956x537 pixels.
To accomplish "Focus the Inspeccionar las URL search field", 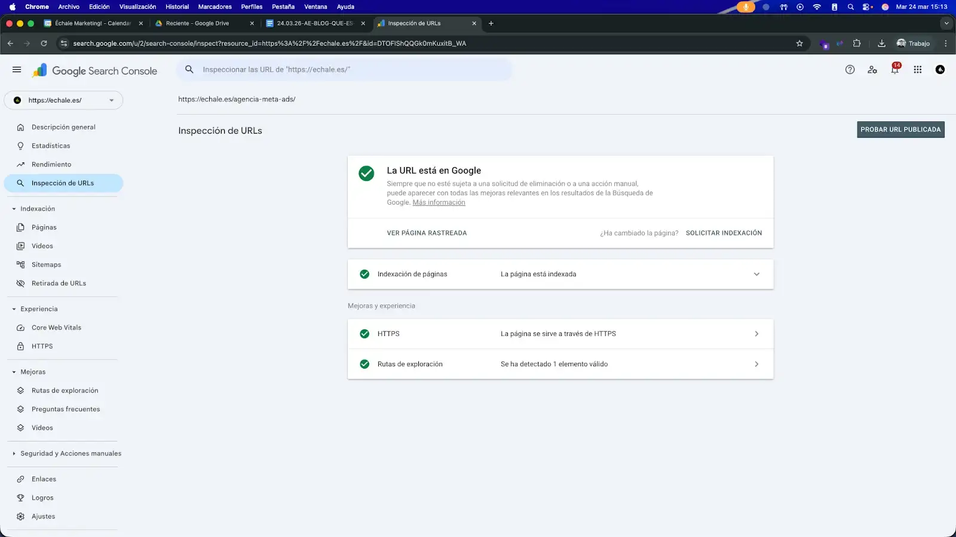I will coord(353,70).
